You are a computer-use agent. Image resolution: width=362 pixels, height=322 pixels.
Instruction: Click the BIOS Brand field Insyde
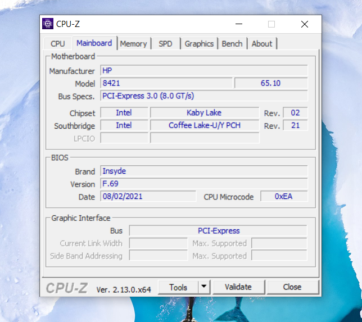[x=204, y=171]
